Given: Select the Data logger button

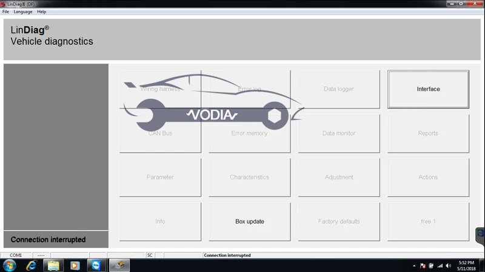Looking at the screenshot, I should coord(339,89).
